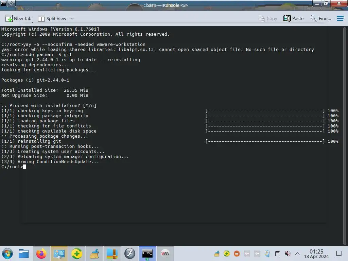The width and height of the screenshot is (348, 261).
Task: Click the terminal prompt C:/root> cursor line
Action: [14, 167]
